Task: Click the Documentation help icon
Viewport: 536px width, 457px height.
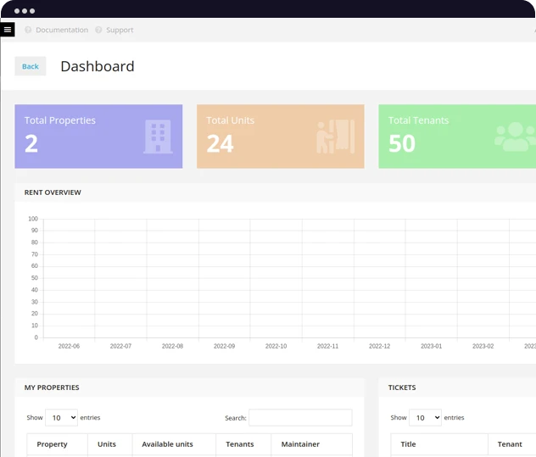Action: click(x=28, y=30)
